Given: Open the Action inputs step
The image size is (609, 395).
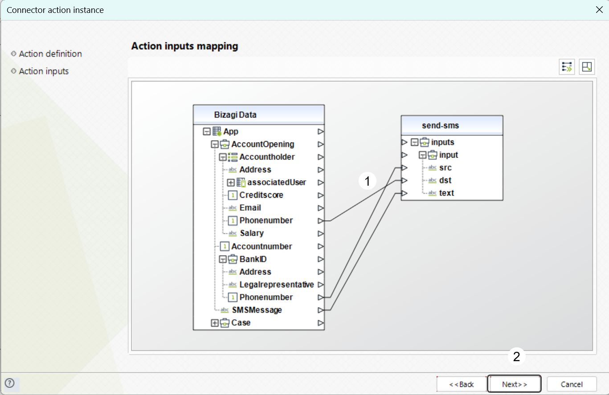Looking at the screenshot, I should [x=44, y=71].
